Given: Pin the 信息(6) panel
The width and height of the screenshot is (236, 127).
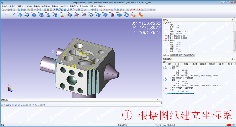Looking at the screenshot, I should (x=232, y=20).
